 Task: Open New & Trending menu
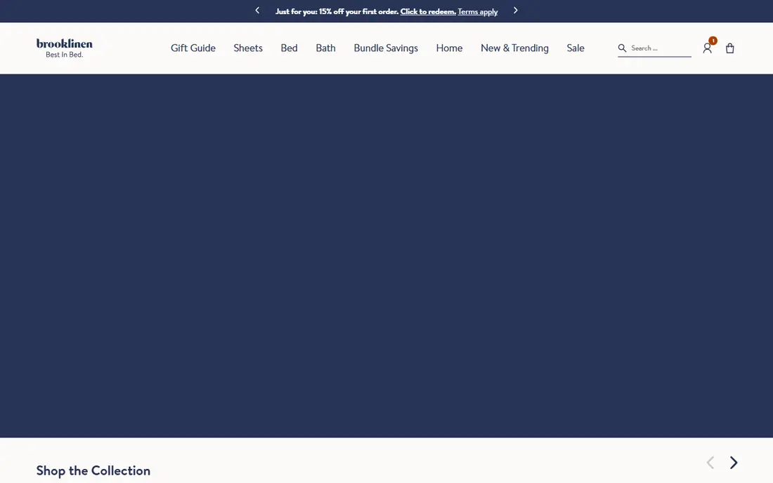coord(514,48)
